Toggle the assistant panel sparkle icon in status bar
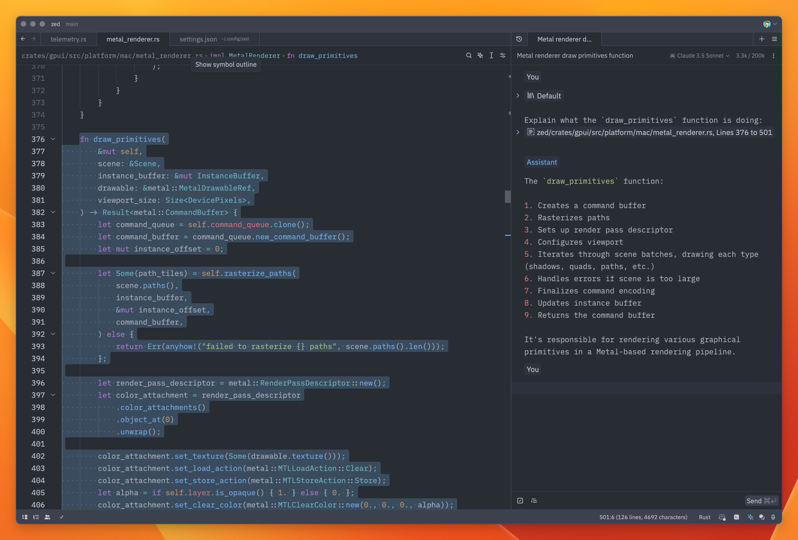 pos(750,517)
